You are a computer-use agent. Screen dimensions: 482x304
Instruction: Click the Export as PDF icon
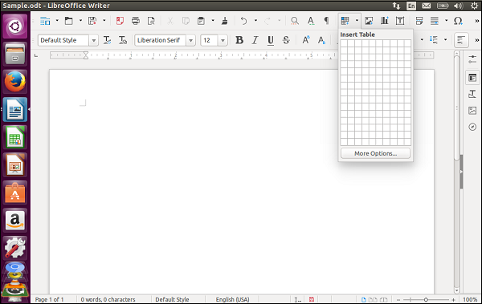(120, 21)
